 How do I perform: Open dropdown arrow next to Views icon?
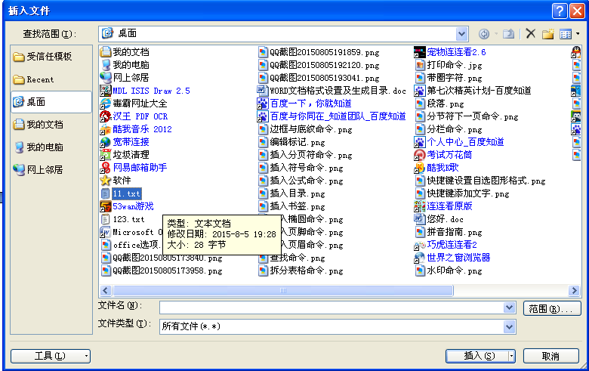tap(578, 34)
